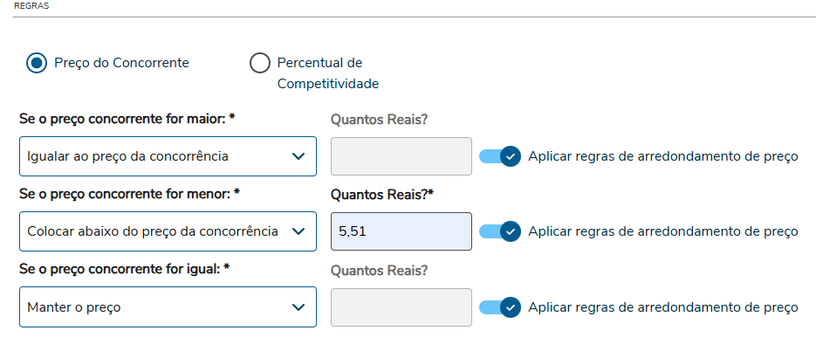Select the Preço do Concorrente radio button
Image resolution: width=816 pixels, height=358 pixels.
coord(36,64)
